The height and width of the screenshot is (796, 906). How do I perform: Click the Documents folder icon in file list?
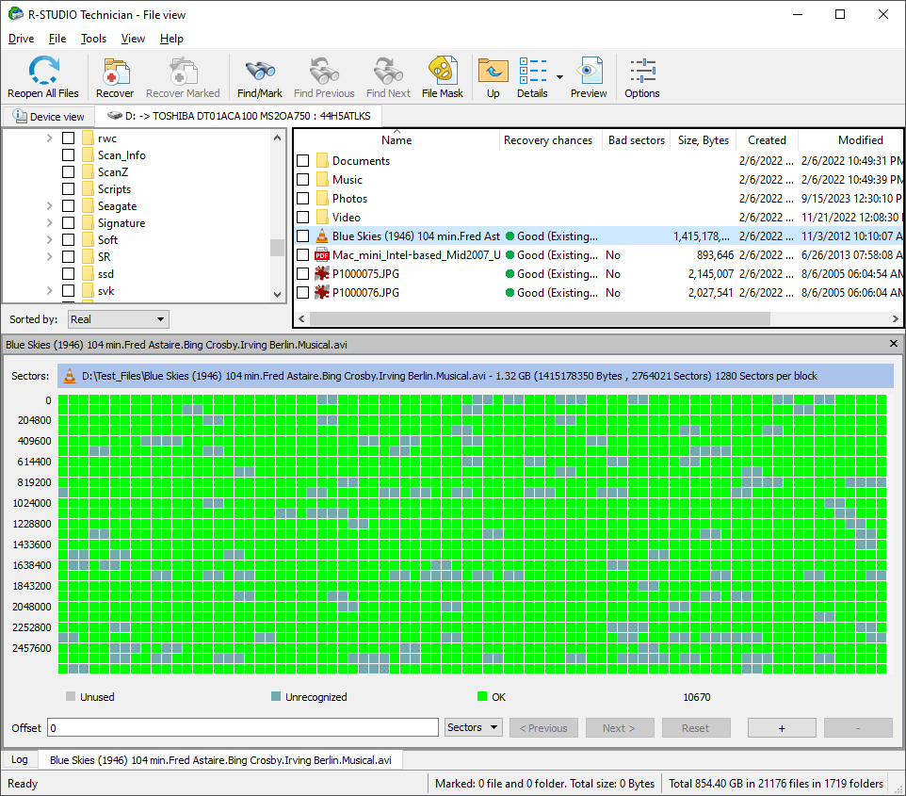click(x=322, y=161)
